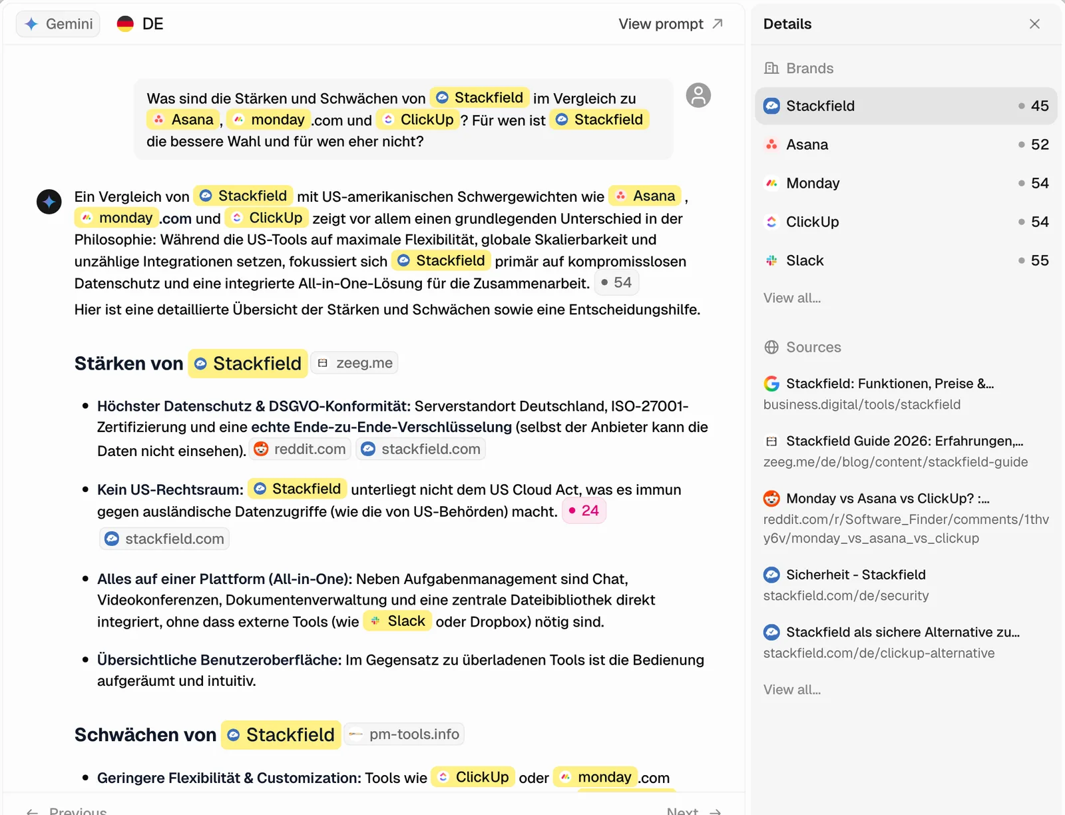This screenshot has width=1065, height=815.
Task: Click the Gemini model badge
Action: [58, 24]
